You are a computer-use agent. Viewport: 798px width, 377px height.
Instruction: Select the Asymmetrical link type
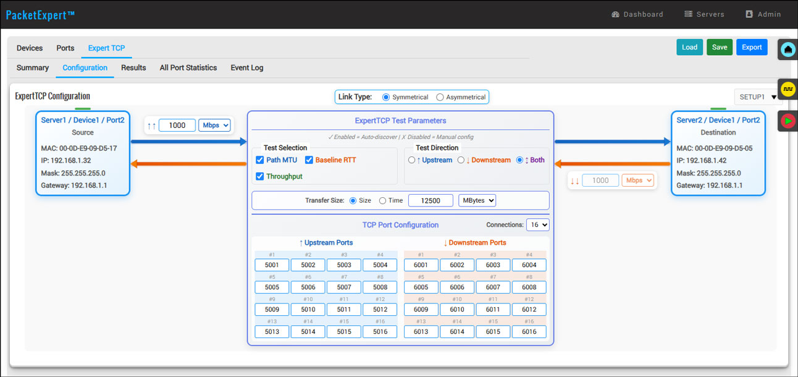click(x=440, y=97)
